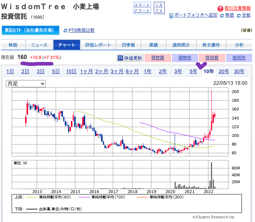Click the 信用売 button
This screenshot has height=222, width=255.
(x=239, y=58)
